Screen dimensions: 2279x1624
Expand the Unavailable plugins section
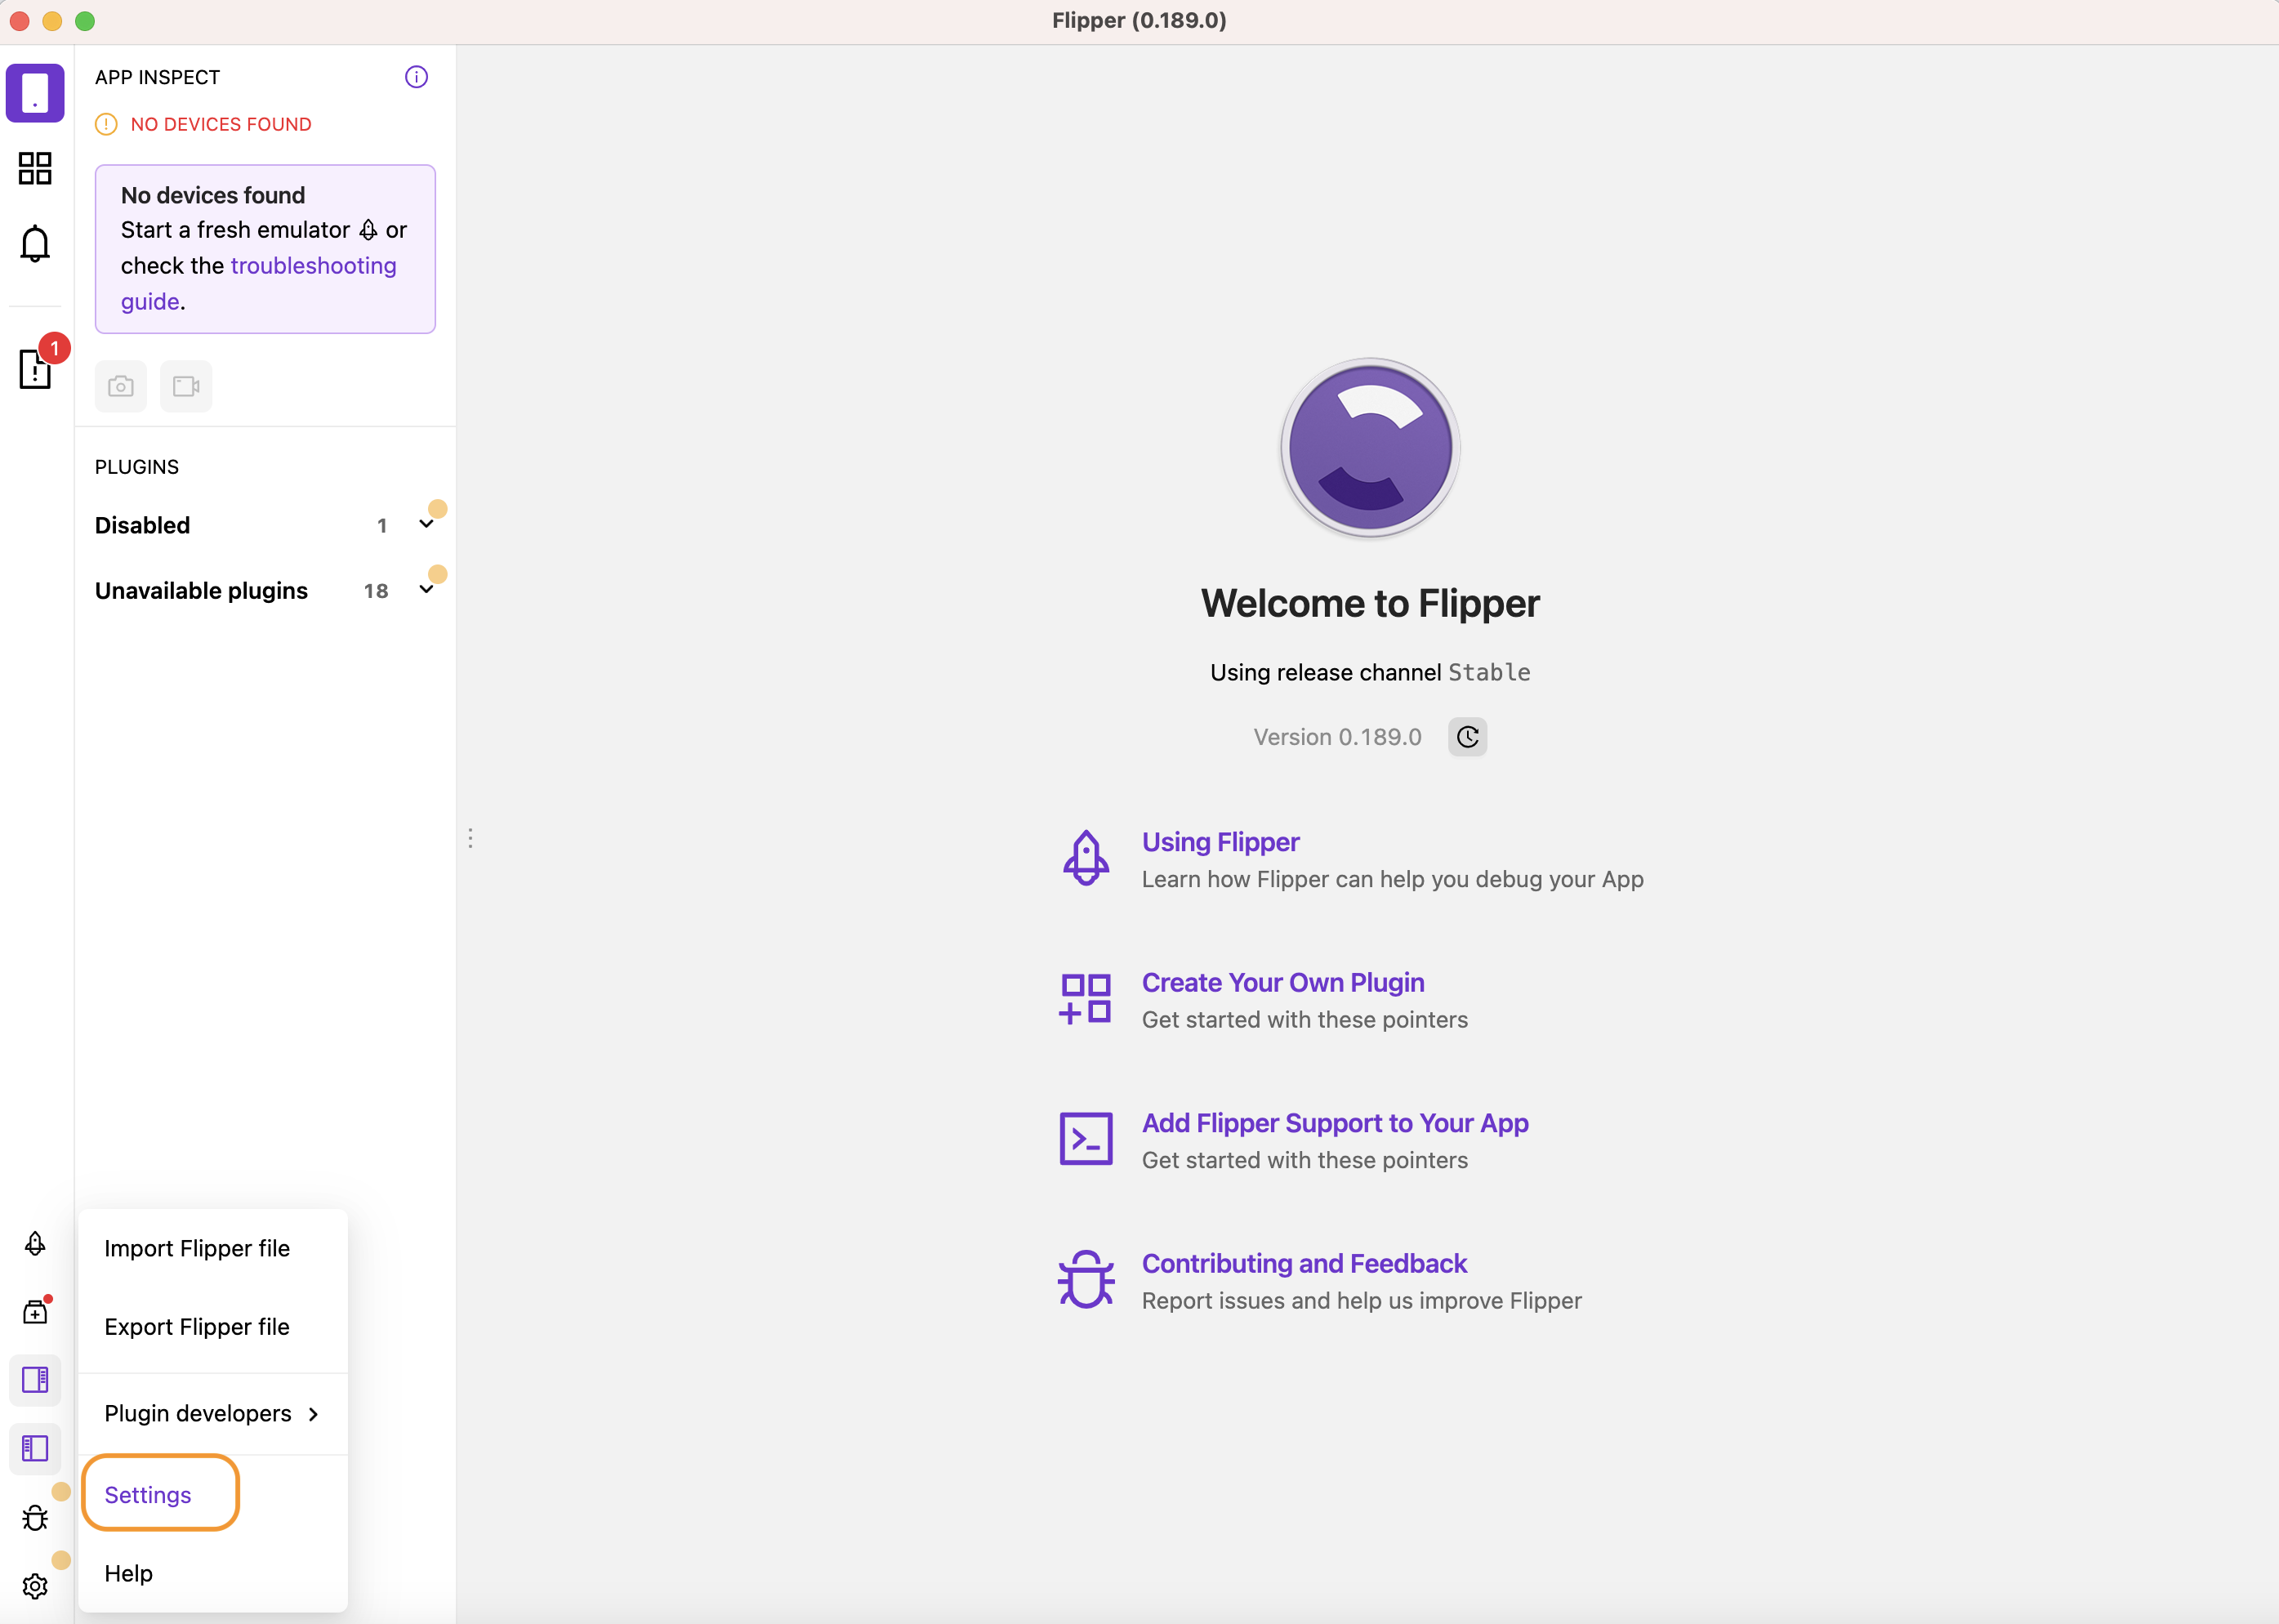(426, 590)
